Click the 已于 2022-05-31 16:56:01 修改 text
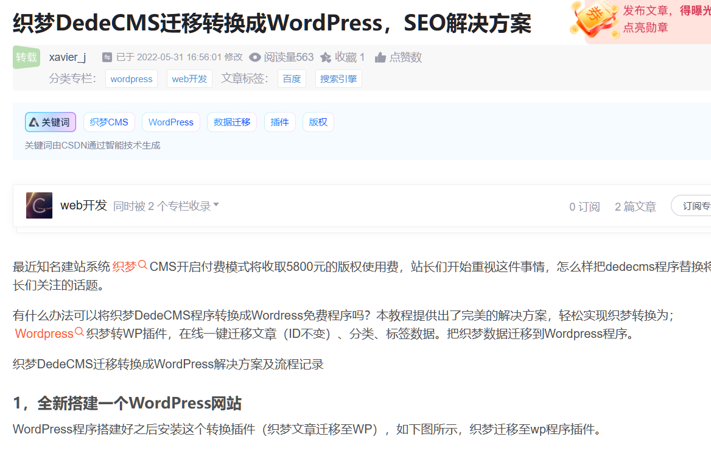Screen dimensions: 711x459 click(180, 57)
